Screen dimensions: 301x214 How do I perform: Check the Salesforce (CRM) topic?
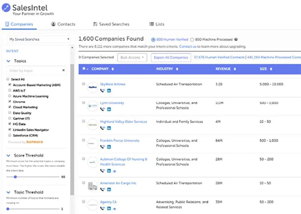tap(10, 135)
